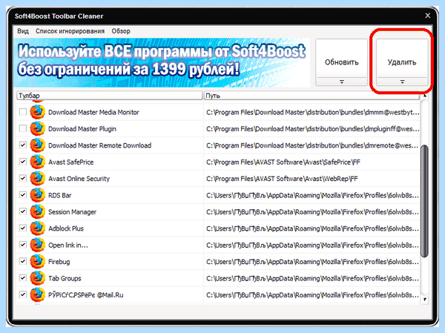Click Avast path ending WebRep\FF
Viewport: 445px width, 333px height.
coord(282,179)
